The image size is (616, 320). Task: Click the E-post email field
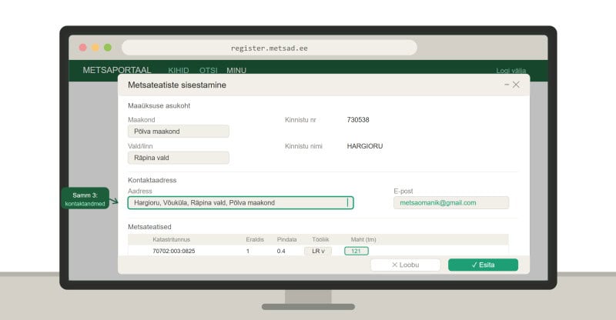tap(450, 203)
